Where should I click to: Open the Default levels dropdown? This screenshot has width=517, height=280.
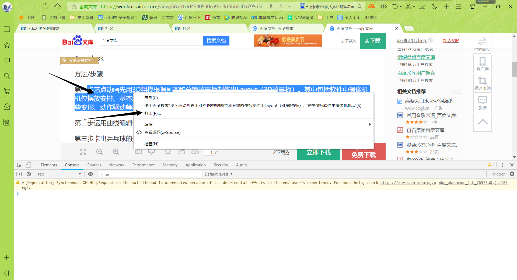coord(218,174)
